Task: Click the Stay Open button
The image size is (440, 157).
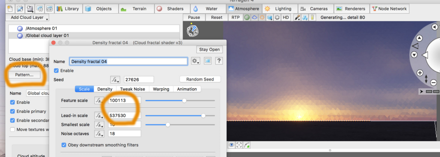Action: click(209, 50)
